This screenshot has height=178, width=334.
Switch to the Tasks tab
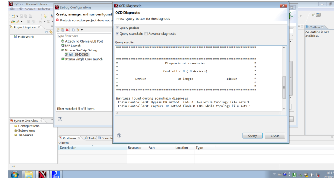coord(91,138)
